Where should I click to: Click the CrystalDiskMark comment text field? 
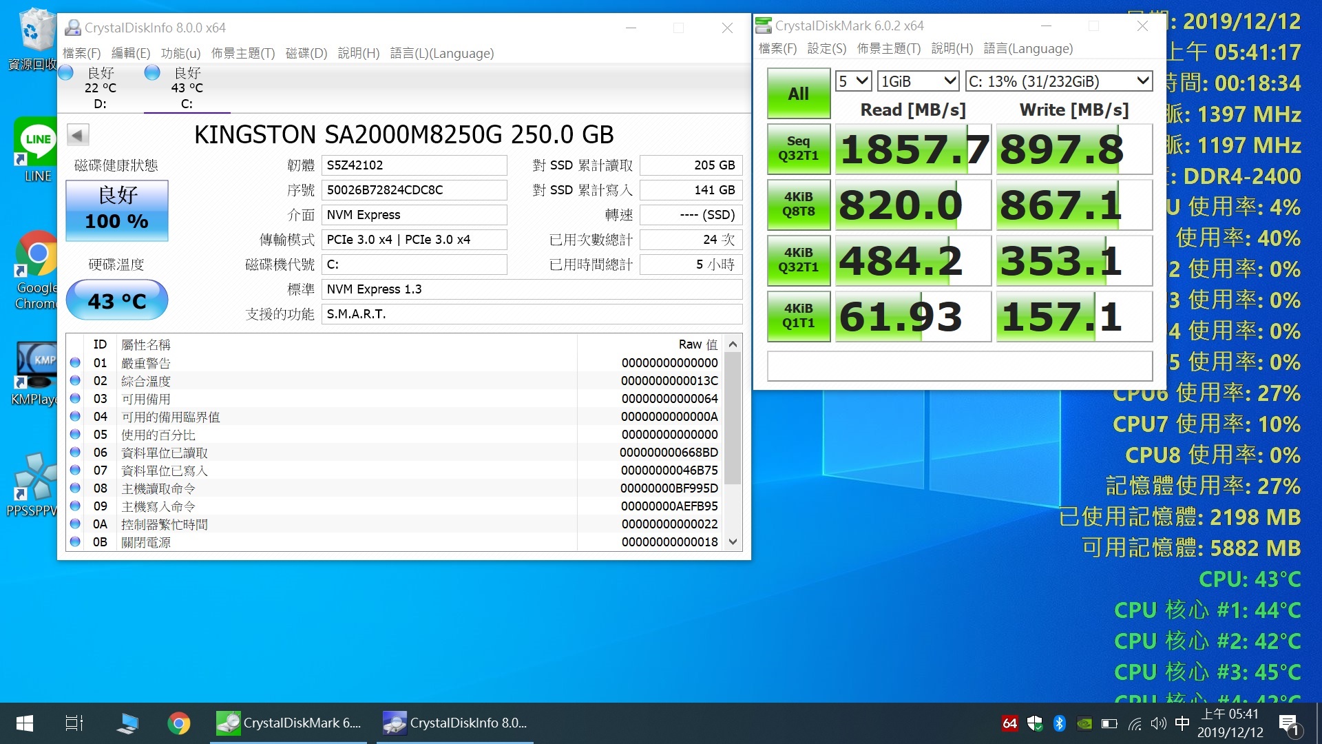tap(960, 366)
